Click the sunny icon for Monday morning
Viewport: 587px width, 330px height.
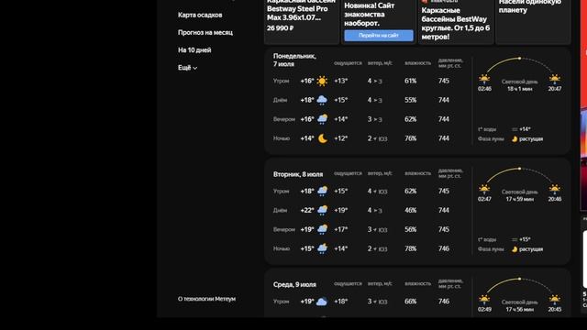[x=322, y=82]
